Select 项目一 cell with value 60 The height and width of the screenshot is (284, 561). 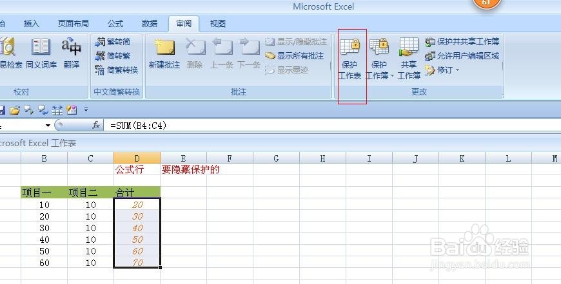(44, 263)
